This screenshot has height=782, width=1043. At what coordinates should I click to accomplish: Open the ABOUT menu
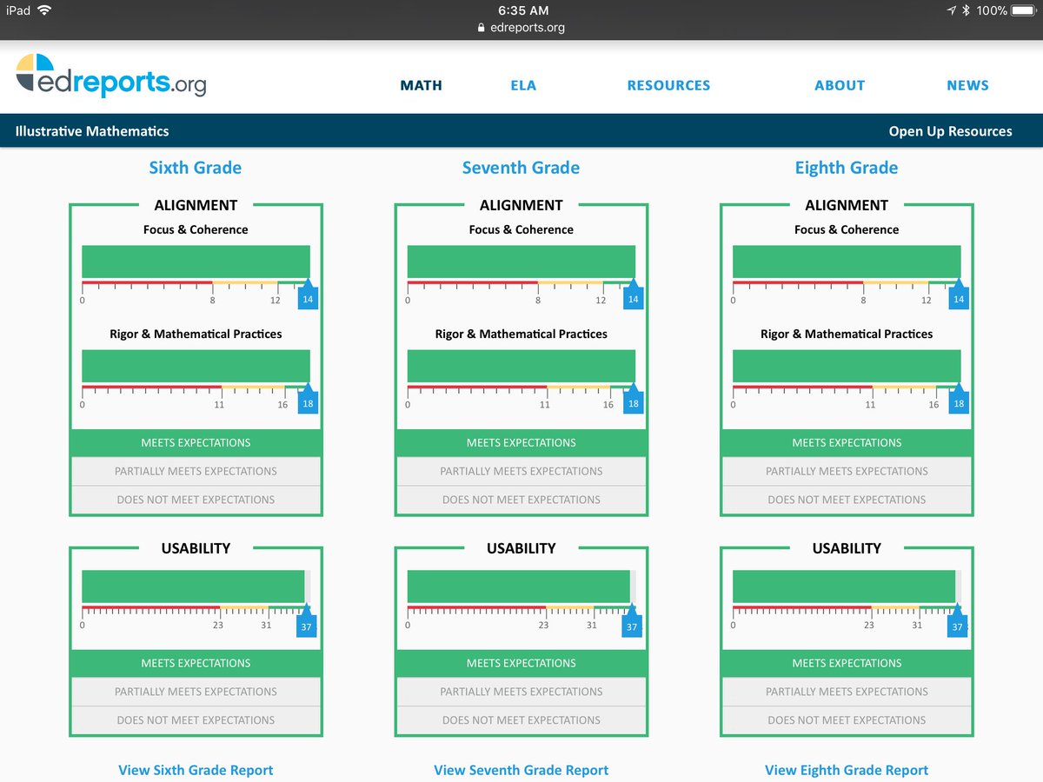tap(840, 85)
